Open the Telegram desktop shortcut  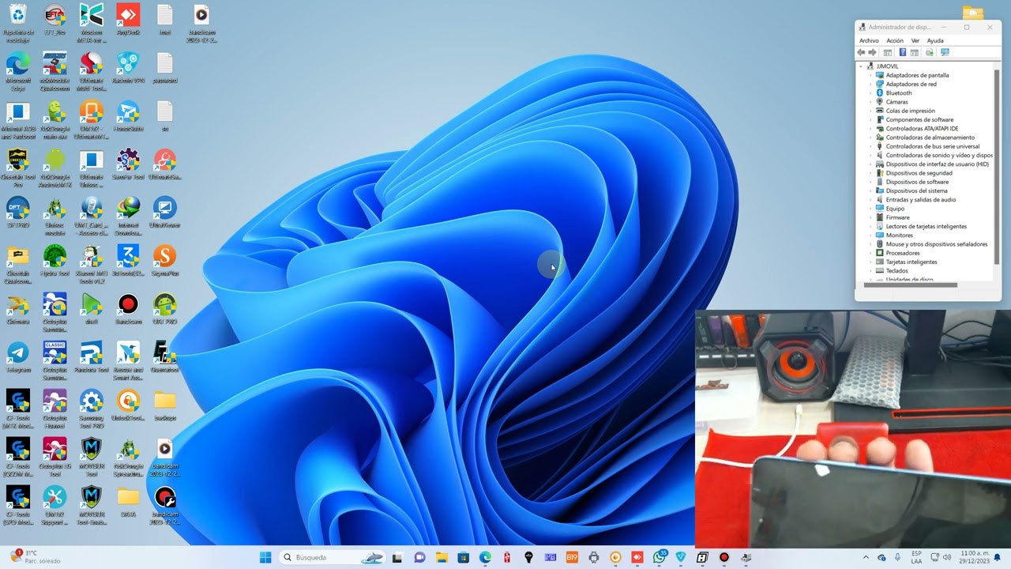(x=17, y=357)
